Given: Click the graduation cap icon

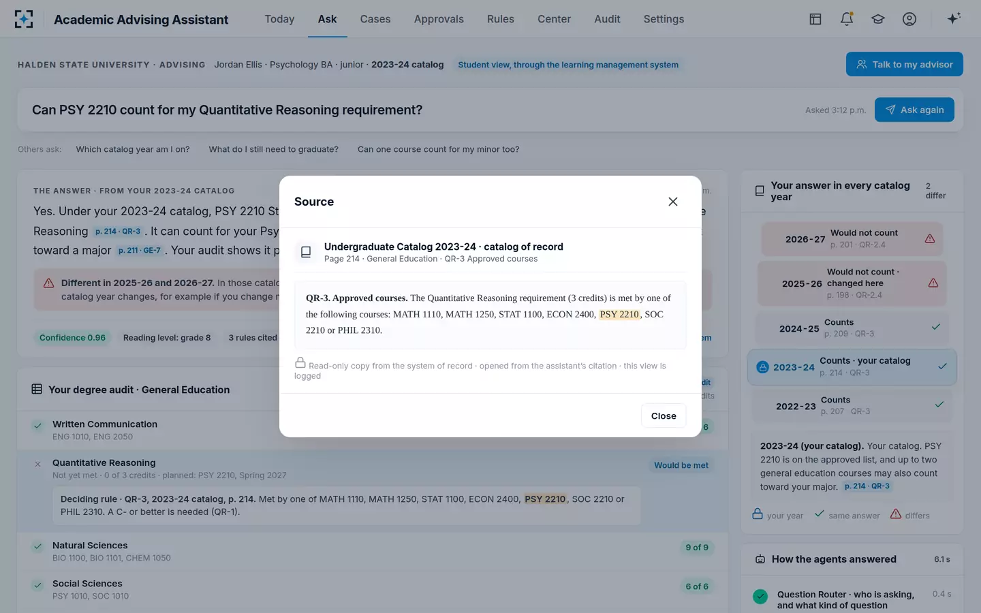Looking at the screenshot, I should 878,19.
